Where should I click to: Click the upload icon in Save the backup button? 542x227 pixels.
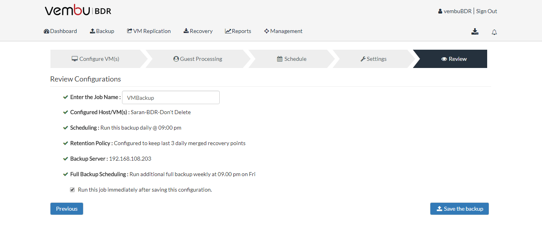pos(439,209)
